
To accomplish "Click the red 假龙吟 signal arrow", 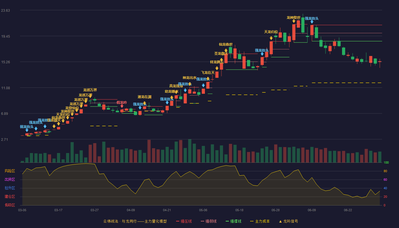I will pos(122,106).
